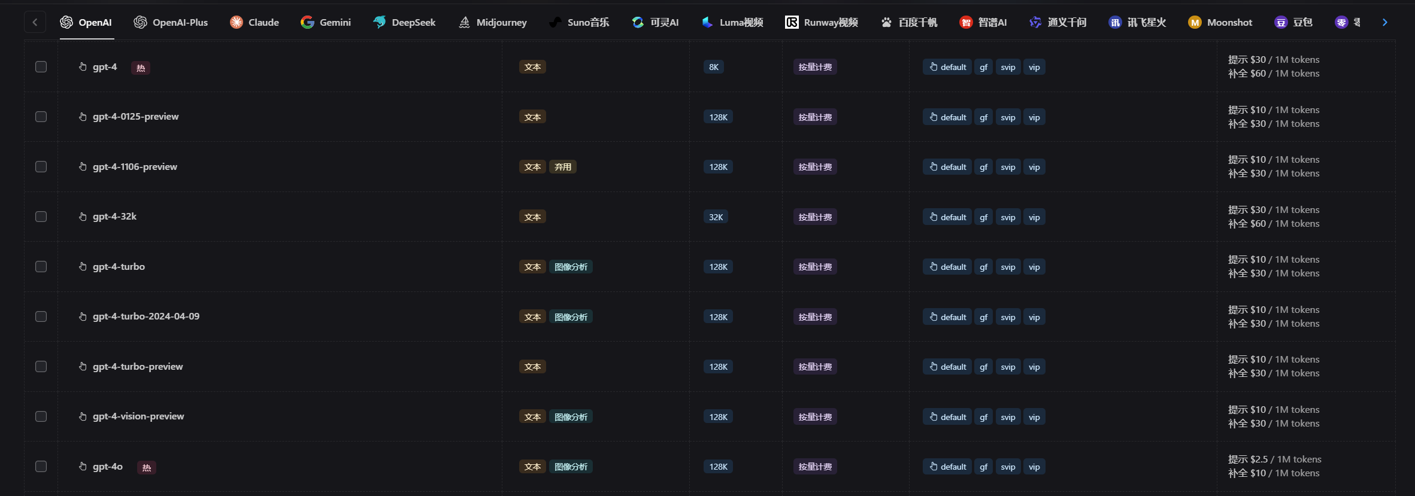
Task: Click the 可灵AI logo icon
Action: point(638,22)
